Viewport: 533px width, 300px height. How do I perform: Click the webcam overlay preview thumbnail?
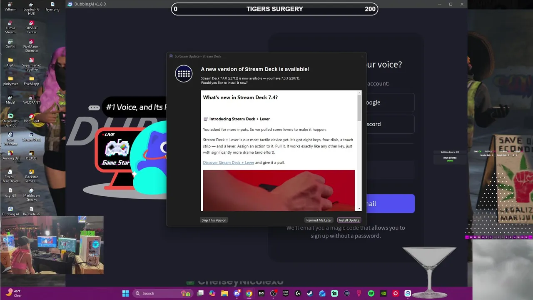click(x=52, y=245)
